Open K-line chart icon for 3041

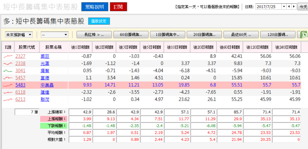pos(8,71)
